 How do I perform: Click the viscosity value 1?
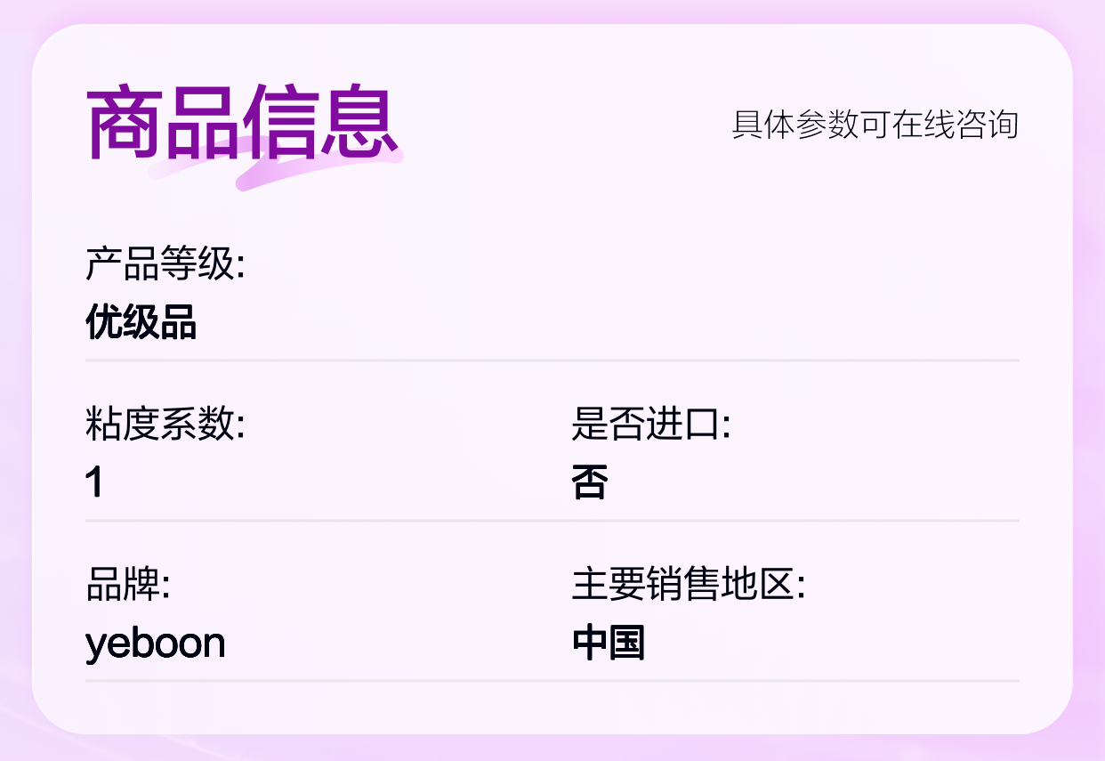94,482
